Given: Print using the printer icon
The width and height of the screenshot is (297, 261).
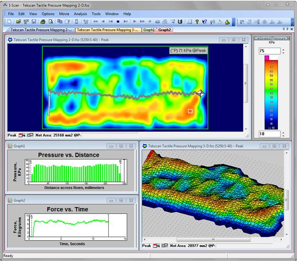Looking at the screenshot, I should tap(43, 22).
